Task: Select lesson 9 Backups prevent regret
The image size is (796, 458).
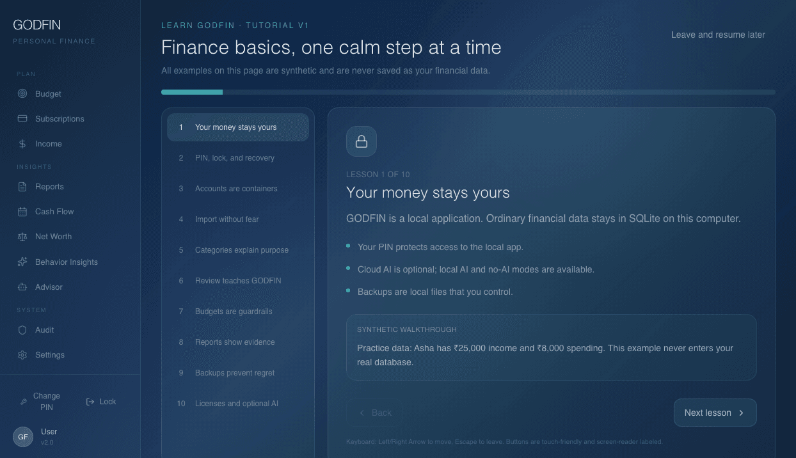Action: coord(238,373)
